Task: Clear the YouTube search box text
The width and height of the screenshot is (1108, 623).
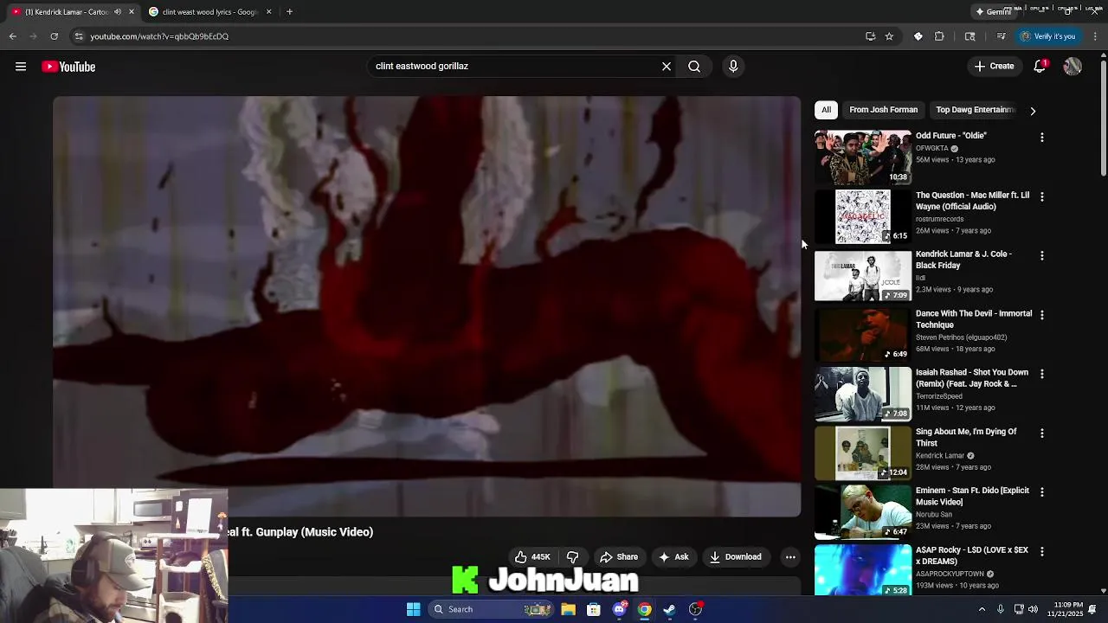Action: coord(667,67)
